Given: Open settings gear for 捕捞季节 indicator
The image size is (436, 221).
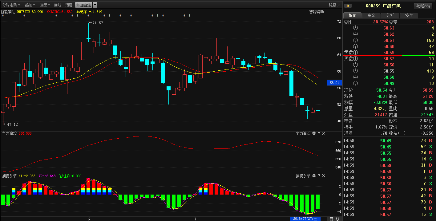Looking at the screenshot, I should pyautogui.click(x=314, y=176).
